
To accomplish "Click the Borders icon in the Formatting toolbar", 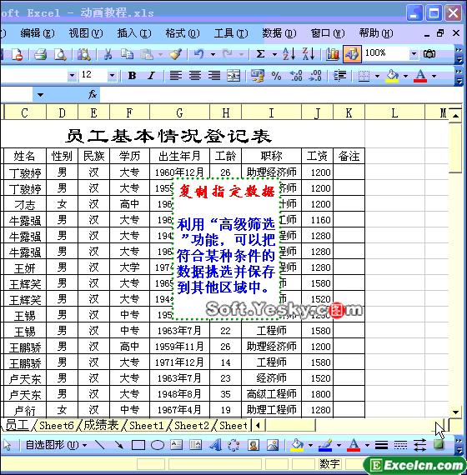I will point(364,76).
